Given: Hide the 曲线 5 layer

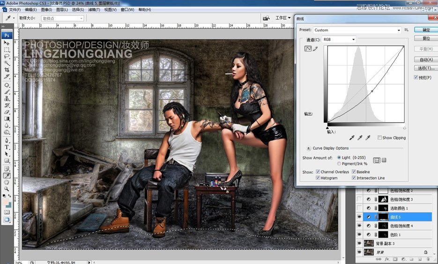Looking at the screenshot, I should tap(359, 217).
